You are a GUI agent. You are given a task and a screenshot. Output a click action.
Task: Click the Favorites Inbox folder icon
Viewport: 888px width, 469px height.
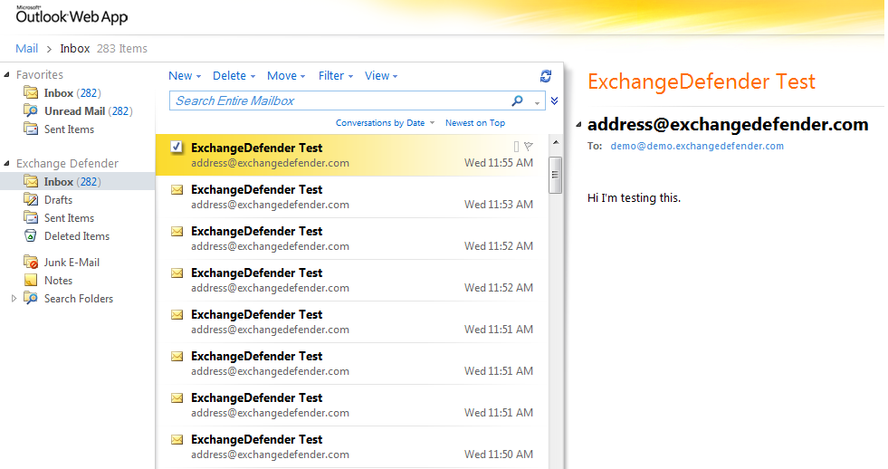click(x=31, y=92)
